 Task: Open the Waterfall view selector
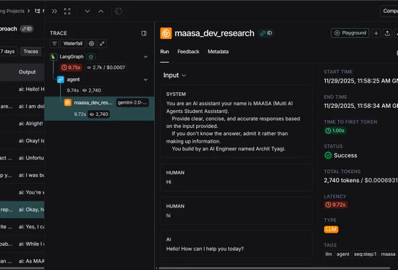pyautogui.click(x=73, y=43)
